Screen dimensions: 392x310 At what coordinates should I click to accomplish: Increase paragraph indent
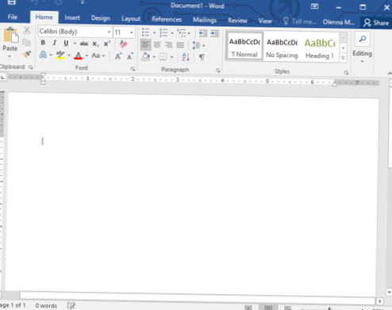tap(214, 33)
